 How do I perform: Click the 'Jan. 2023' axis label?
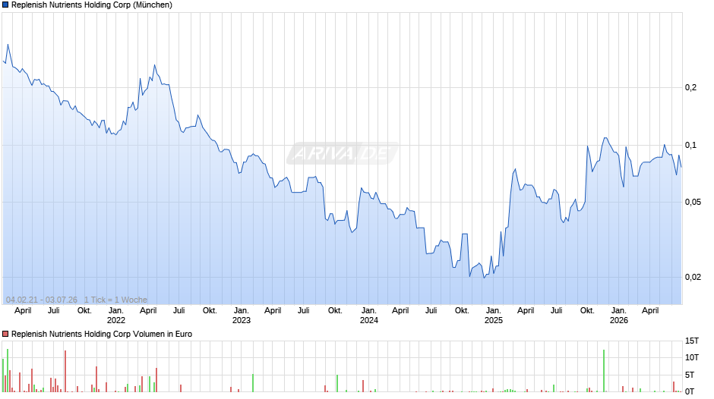click(242, 316)
